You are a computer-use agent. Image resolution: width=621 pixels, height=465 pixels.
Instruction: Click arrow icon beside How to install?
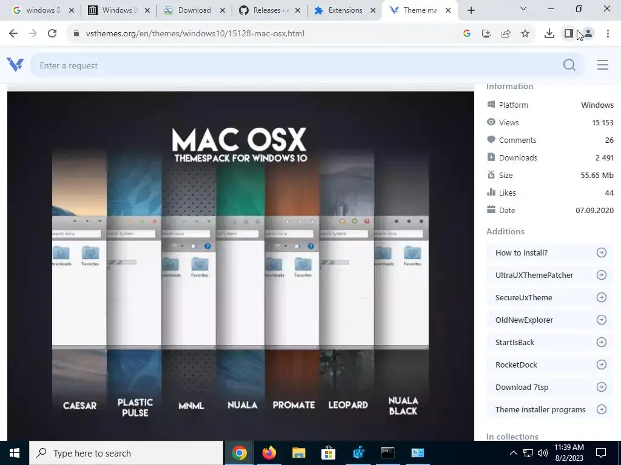[602, 252]
